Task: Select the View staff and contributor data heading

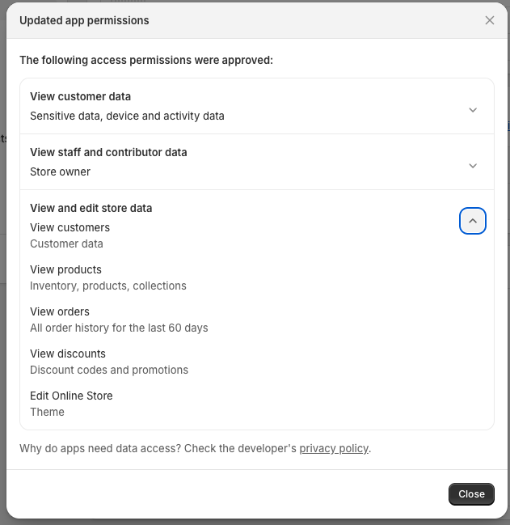Action: [108, 152]
